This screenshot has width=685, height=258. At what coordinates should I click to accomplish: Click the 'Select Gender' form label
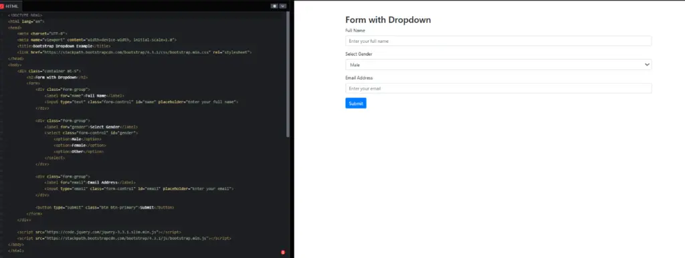coord(359,54)
